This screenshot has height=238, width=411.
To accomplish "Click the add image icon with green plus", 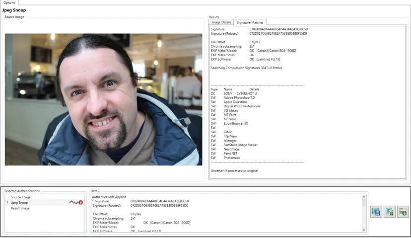I will point(389,212).
